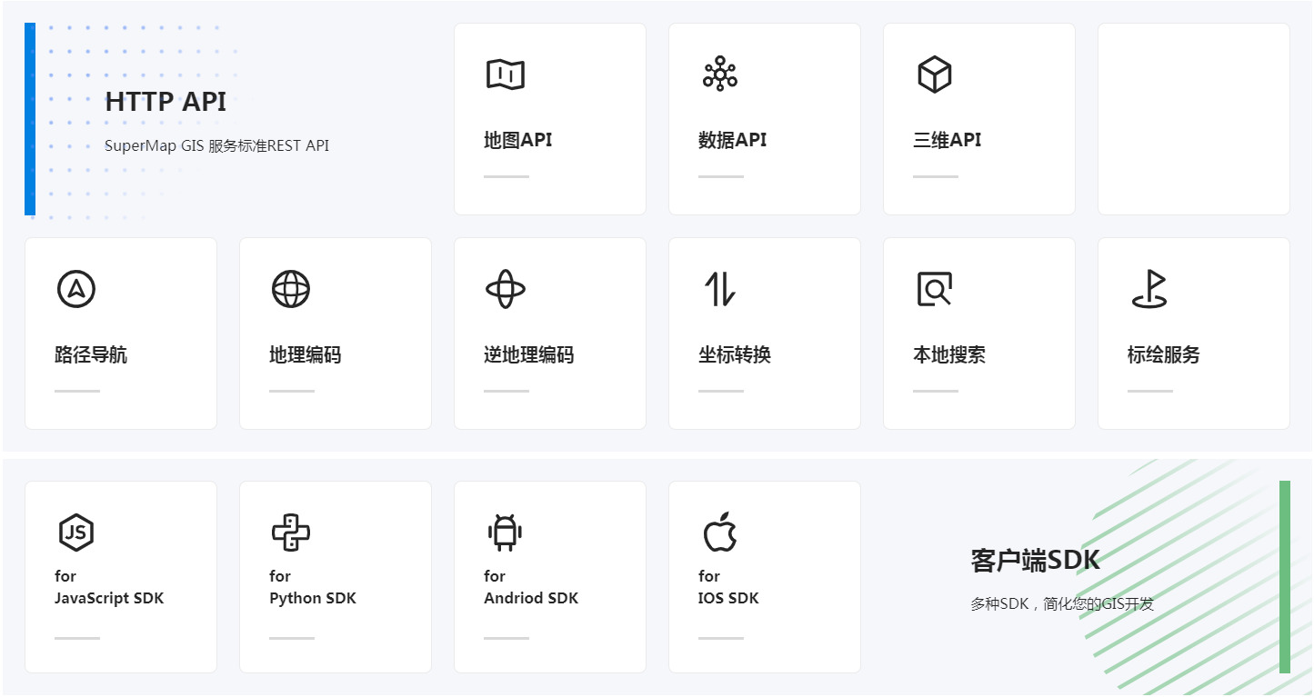Viewport: 1314px width, 697px height.
Task: Open the 三维API link
Action: coord(948,140)
